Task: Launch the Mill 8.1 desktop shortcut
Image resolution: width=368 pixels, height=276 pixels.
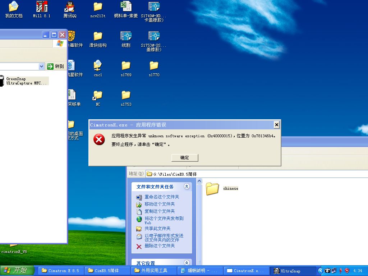Action: point(42,10)
